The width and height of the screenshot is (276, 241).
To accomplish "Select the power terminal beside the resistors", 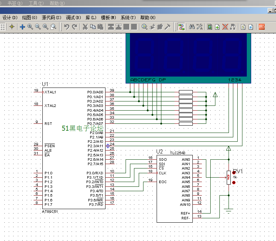I will coord(215,94).
